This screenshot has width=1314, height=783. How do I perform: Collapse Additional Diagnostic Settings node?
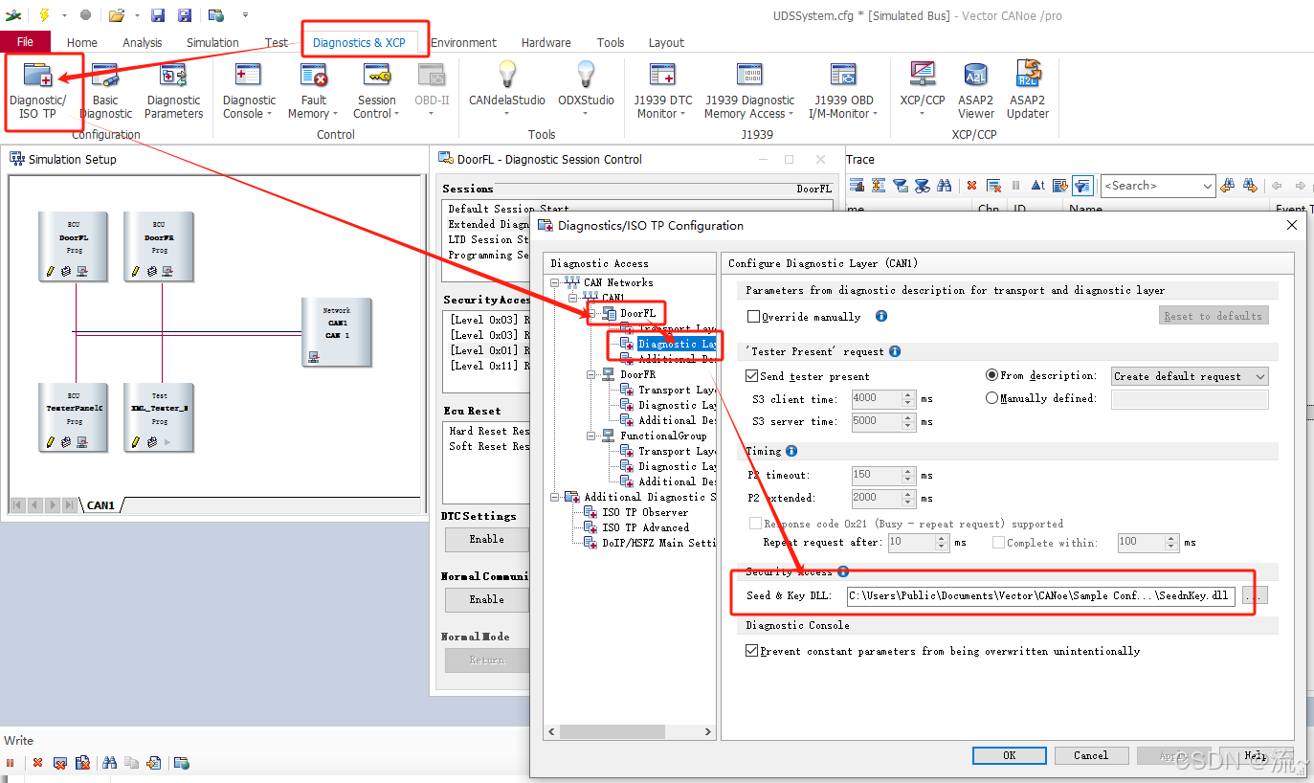pyautogui.click(x=556, y=497)
